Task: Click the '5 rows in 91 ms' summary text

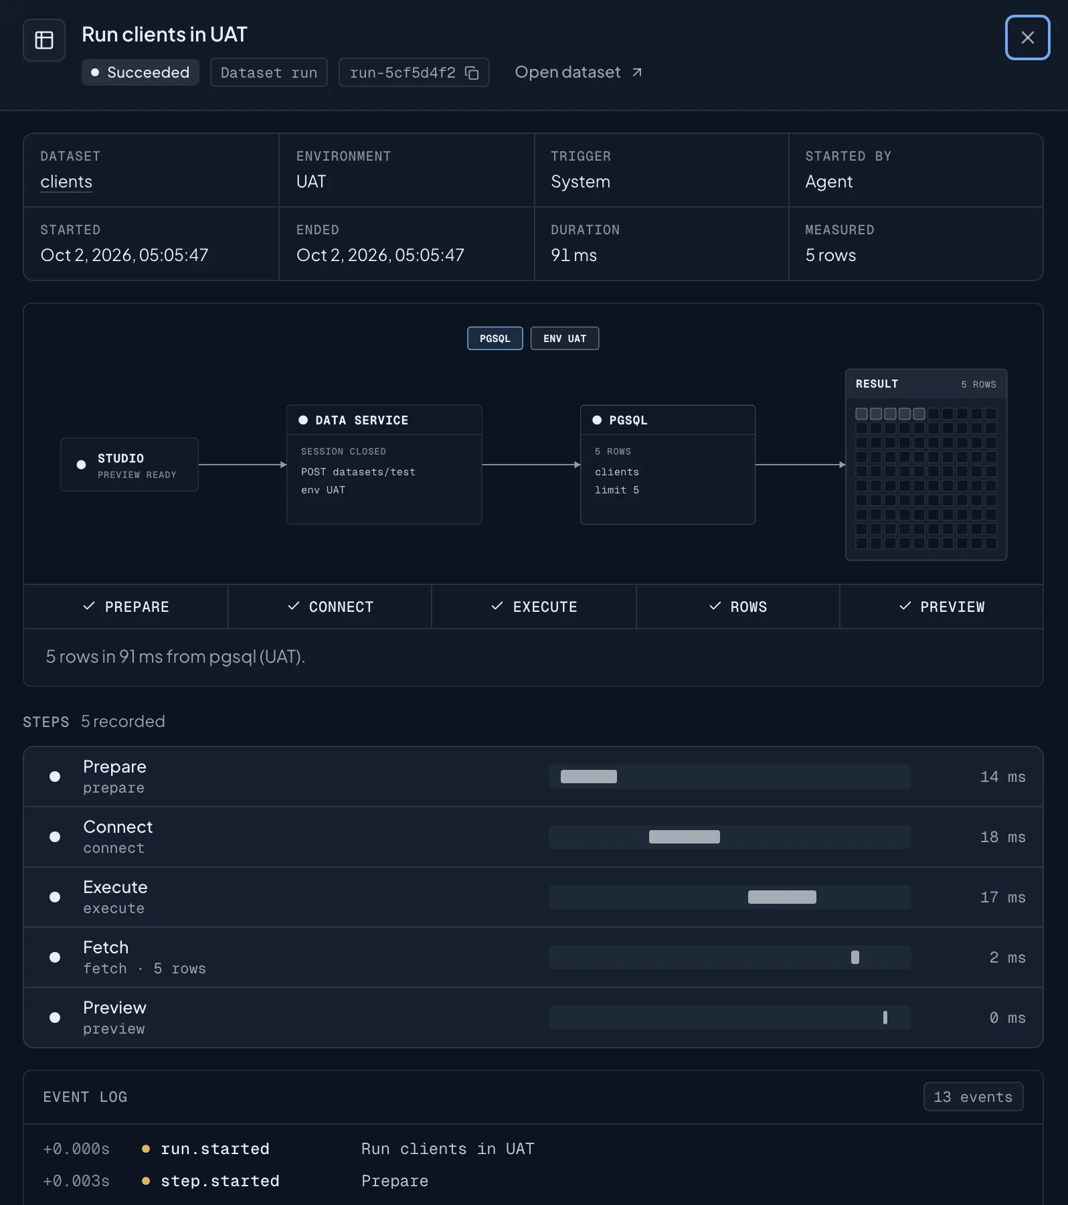Action: pyautogui.click(x=175, y=657)
